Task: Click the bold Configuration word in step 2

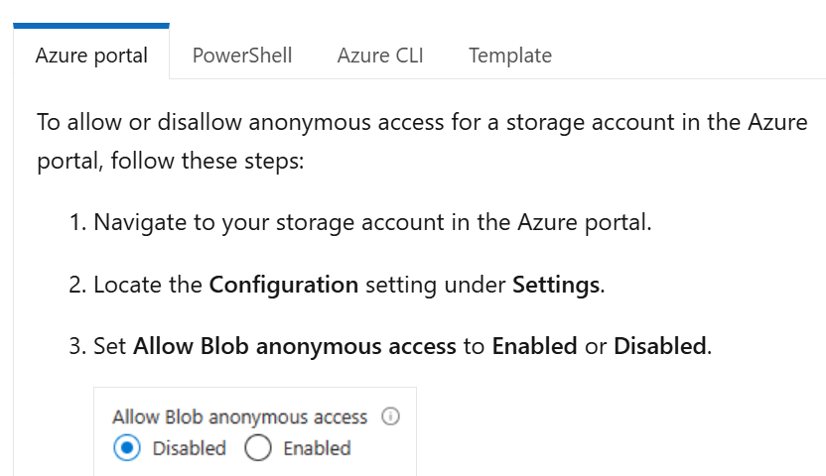Action: (x=283, y=285)
